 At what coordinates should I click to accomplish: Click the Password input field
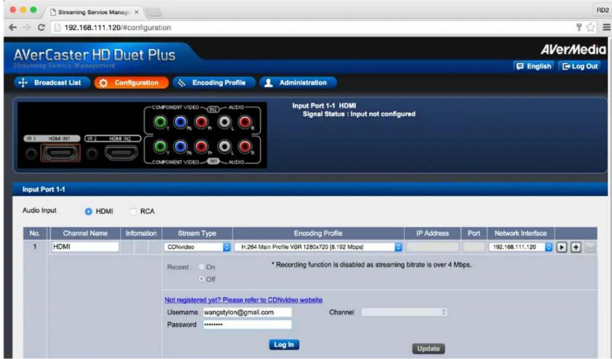pyautogui.click(x=247, y=324)
